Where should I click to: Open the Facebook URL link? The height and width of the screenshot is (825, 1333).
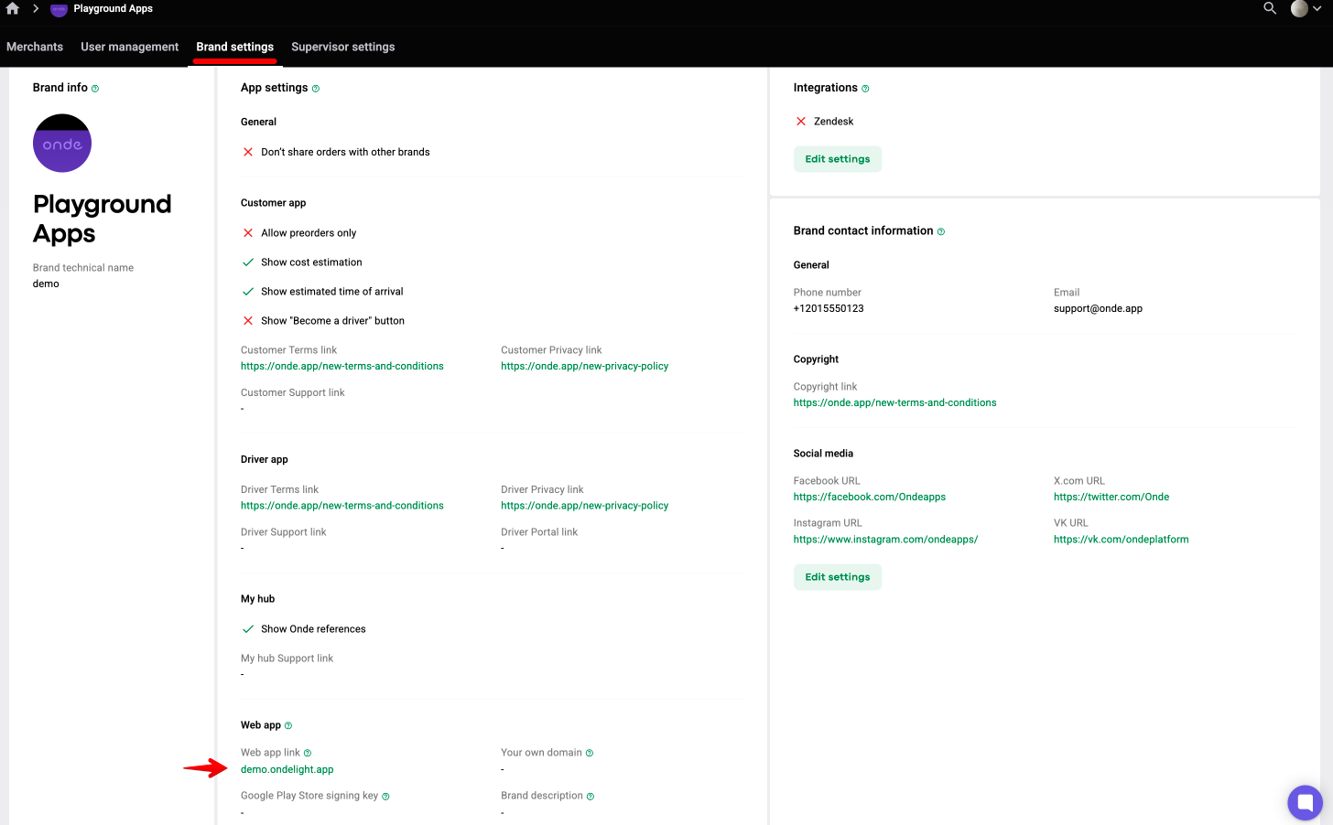coord(870,497)
